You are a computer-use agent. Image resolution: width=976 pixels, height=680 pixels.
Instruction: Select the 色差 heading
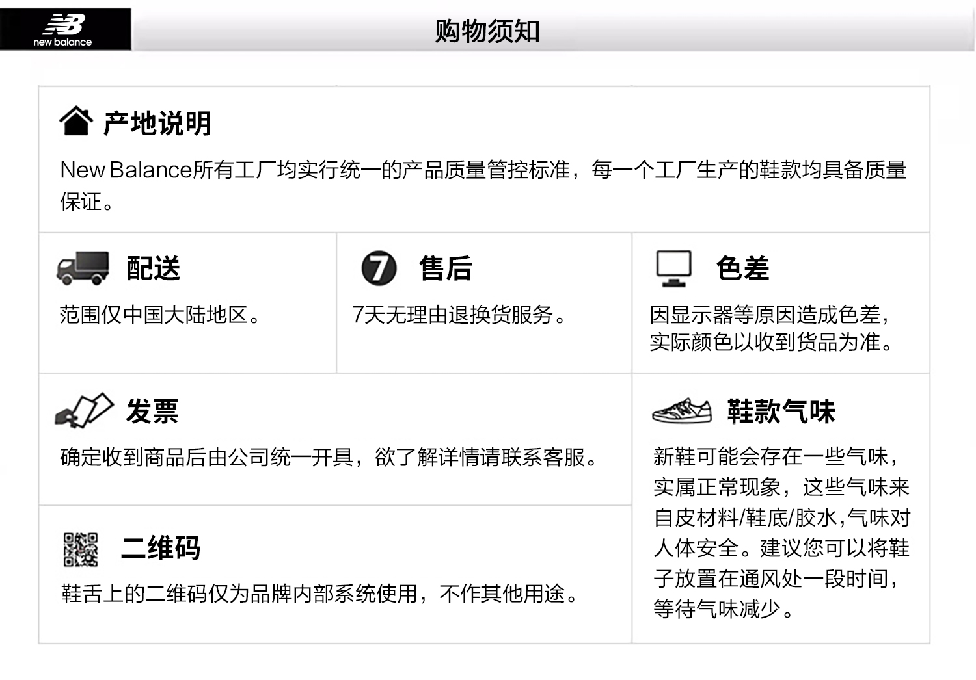(742, 268)
